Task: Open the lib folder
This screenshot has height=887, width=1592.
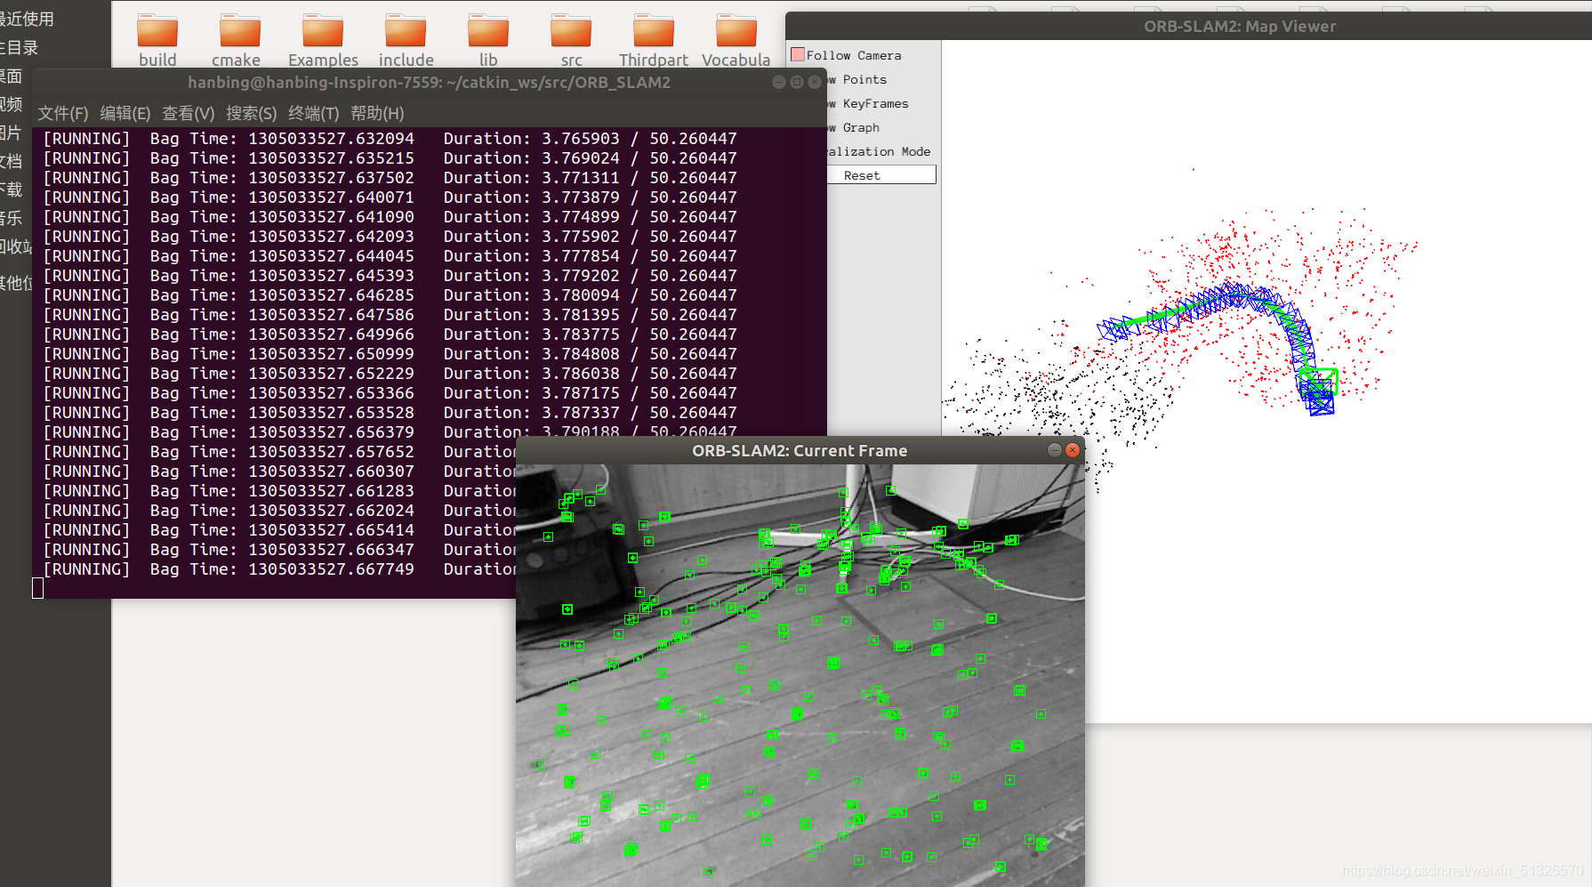Action: point(488,40)
